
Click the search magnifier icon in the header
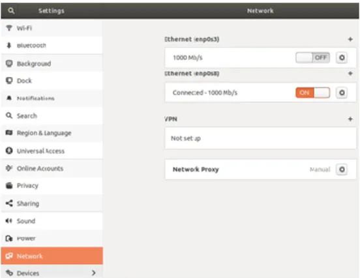(x=11, y=10)
